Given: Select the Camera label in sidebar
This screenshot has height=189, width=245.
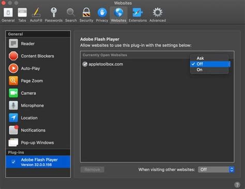Looking at the screenshot, I should [x=28, y=93].
